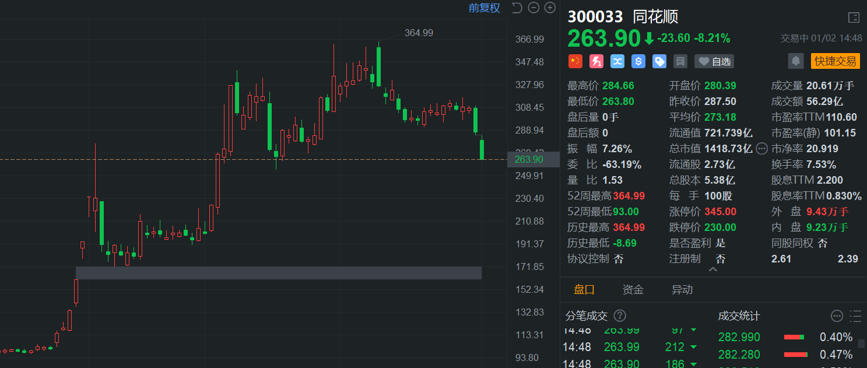Switch to the 盘口 tab
Viewport: 867px width, 368px height.
tap(584, 289)
